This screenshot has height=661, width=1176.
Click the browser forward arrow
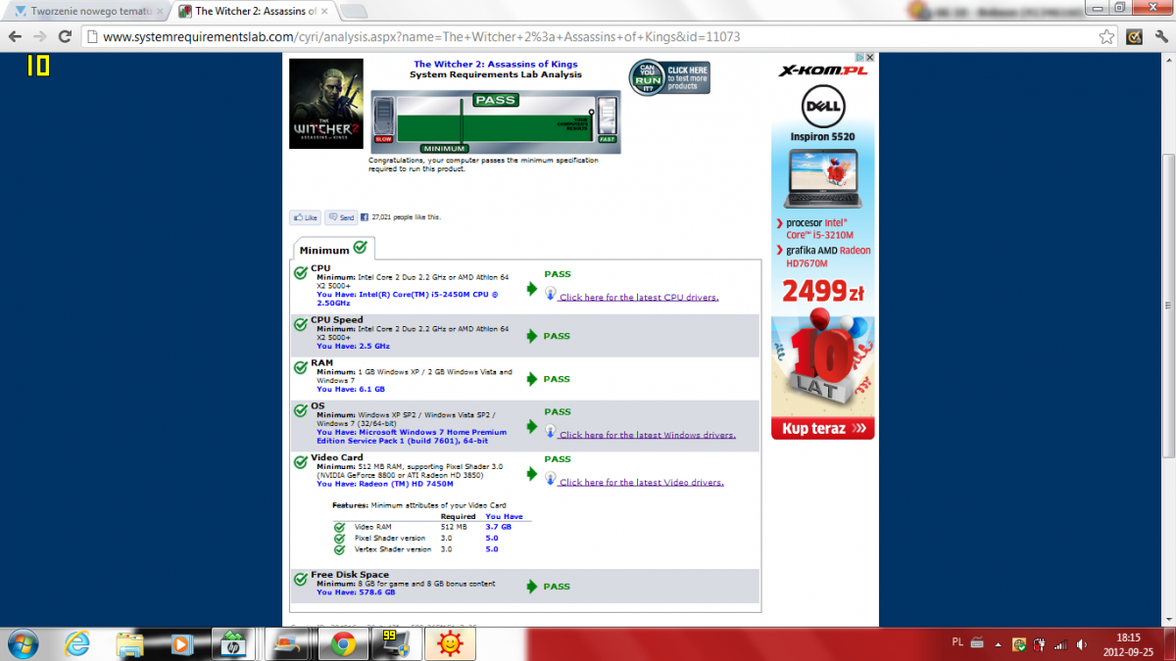click(x=40, y=36)
